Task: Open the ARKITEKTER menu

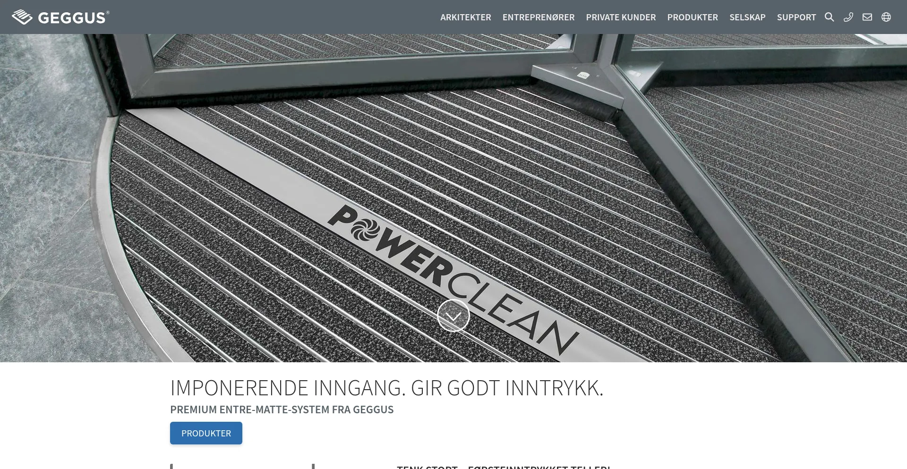Action: [x=466, y=17]
